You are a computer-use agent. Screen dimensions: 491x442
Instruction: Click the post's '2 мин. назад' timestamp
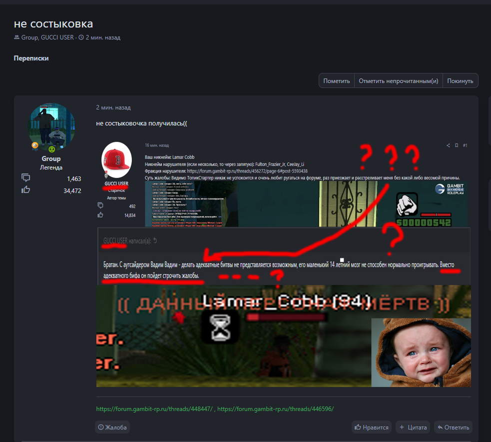pos(113,107)
